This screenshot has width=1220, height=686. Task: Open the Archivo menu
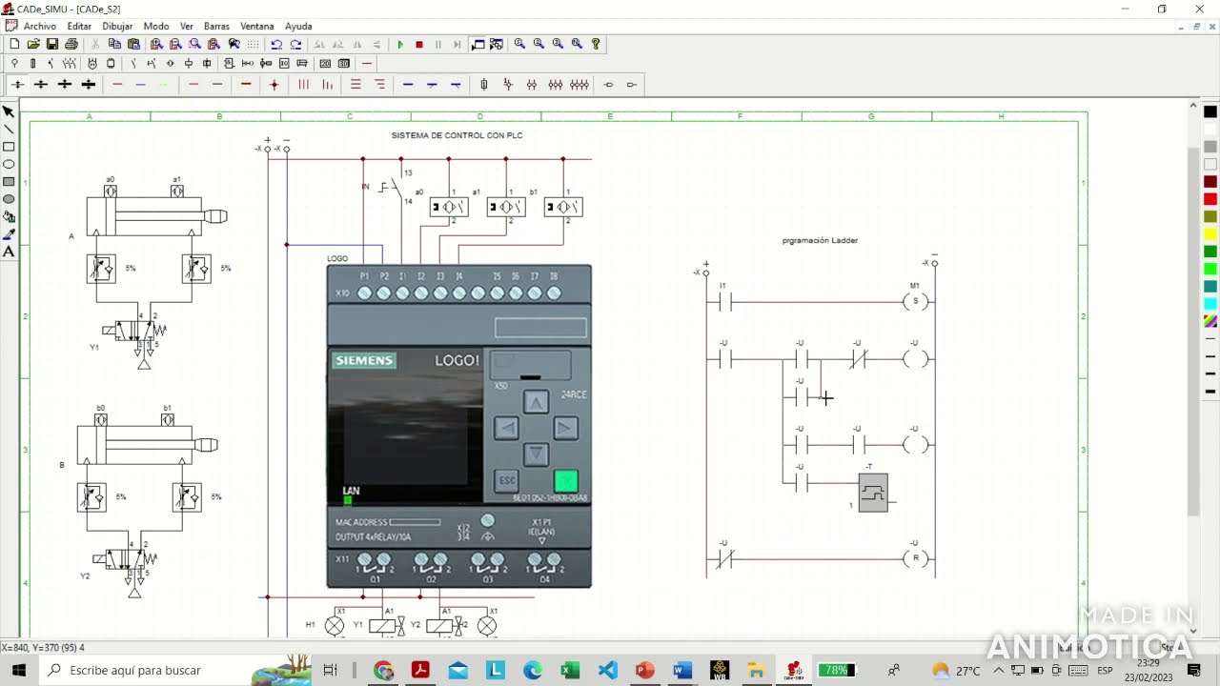click(x=40, y=26)
